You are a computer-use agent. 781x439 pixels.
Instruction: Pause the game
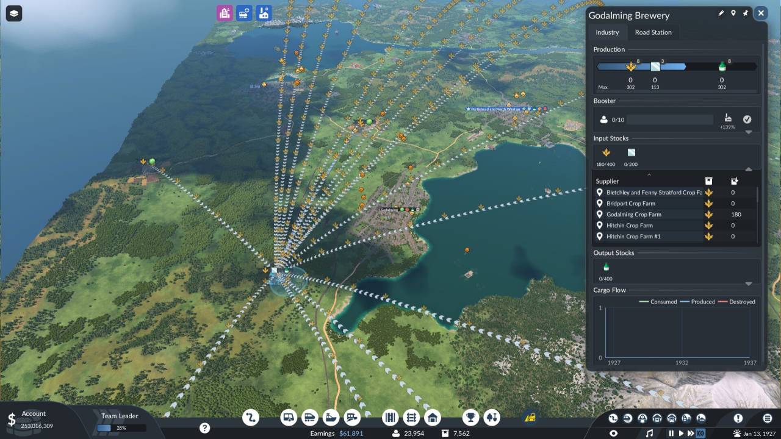[672, 434]
